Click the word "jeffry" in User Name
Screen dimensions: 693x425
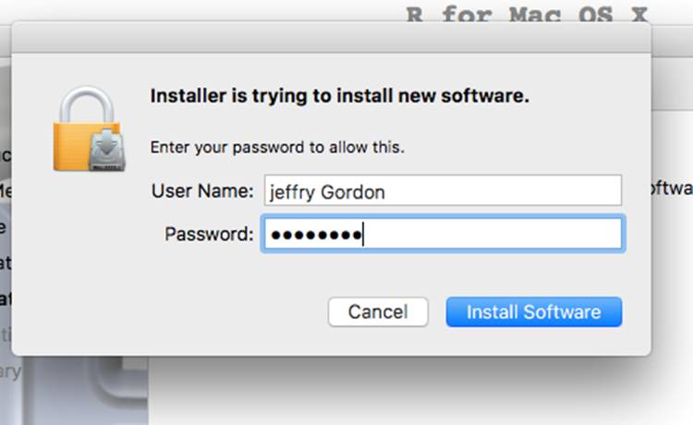(x=288, y=192)
